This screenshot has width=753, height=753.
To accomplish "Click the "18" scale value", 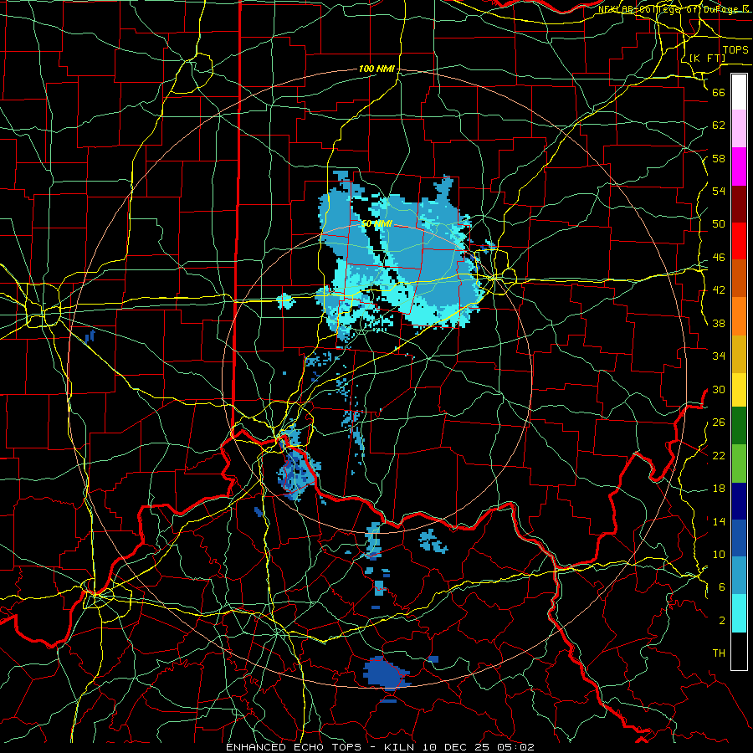I will coord(719,489).
